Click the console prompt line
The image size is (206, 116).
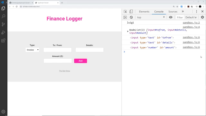tap(164, 52)
